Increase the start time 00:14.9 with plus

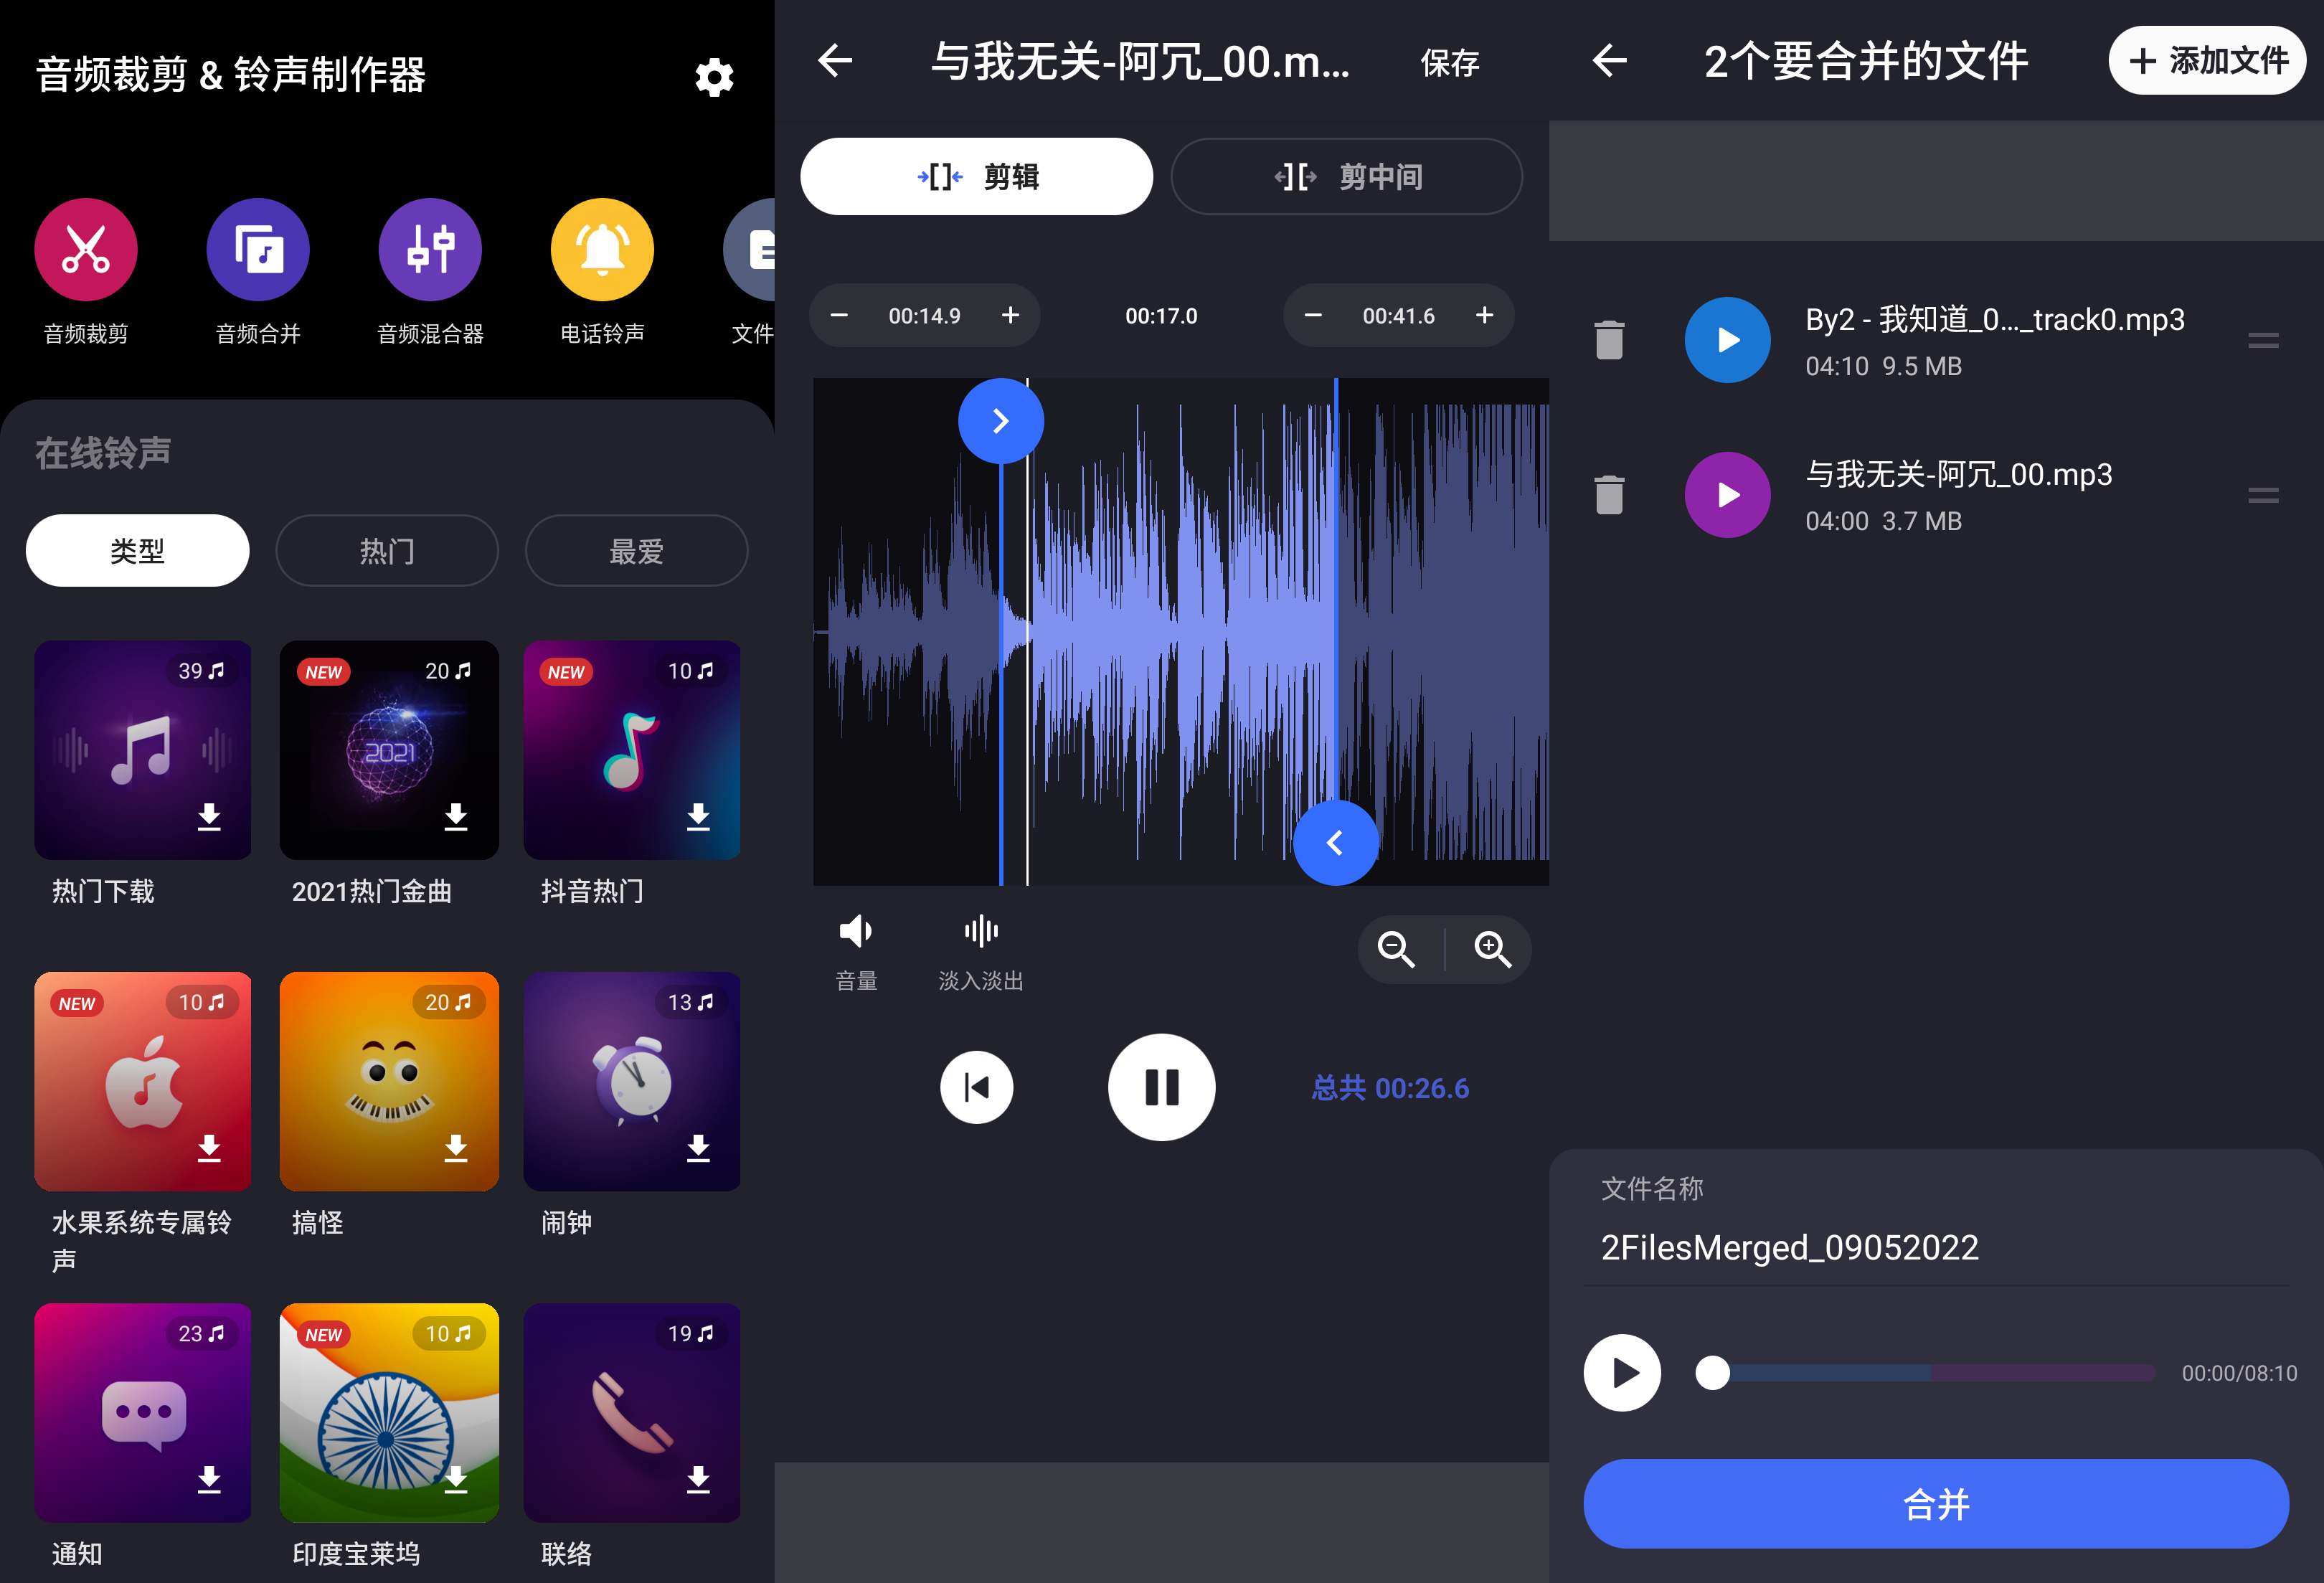[1011, 316]
